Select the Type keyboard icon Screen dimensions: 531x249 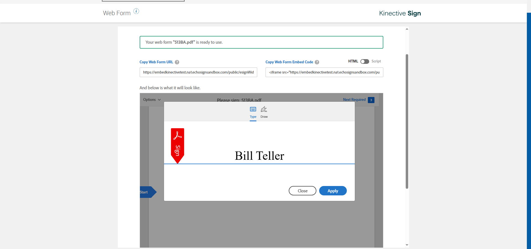253,109
